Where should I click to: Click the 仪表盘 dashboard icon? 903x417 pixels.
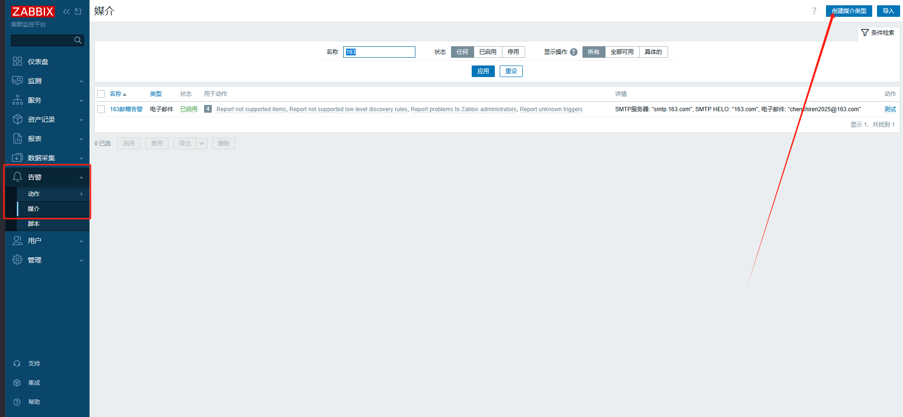pyautogui.click(x=17, y=61)
